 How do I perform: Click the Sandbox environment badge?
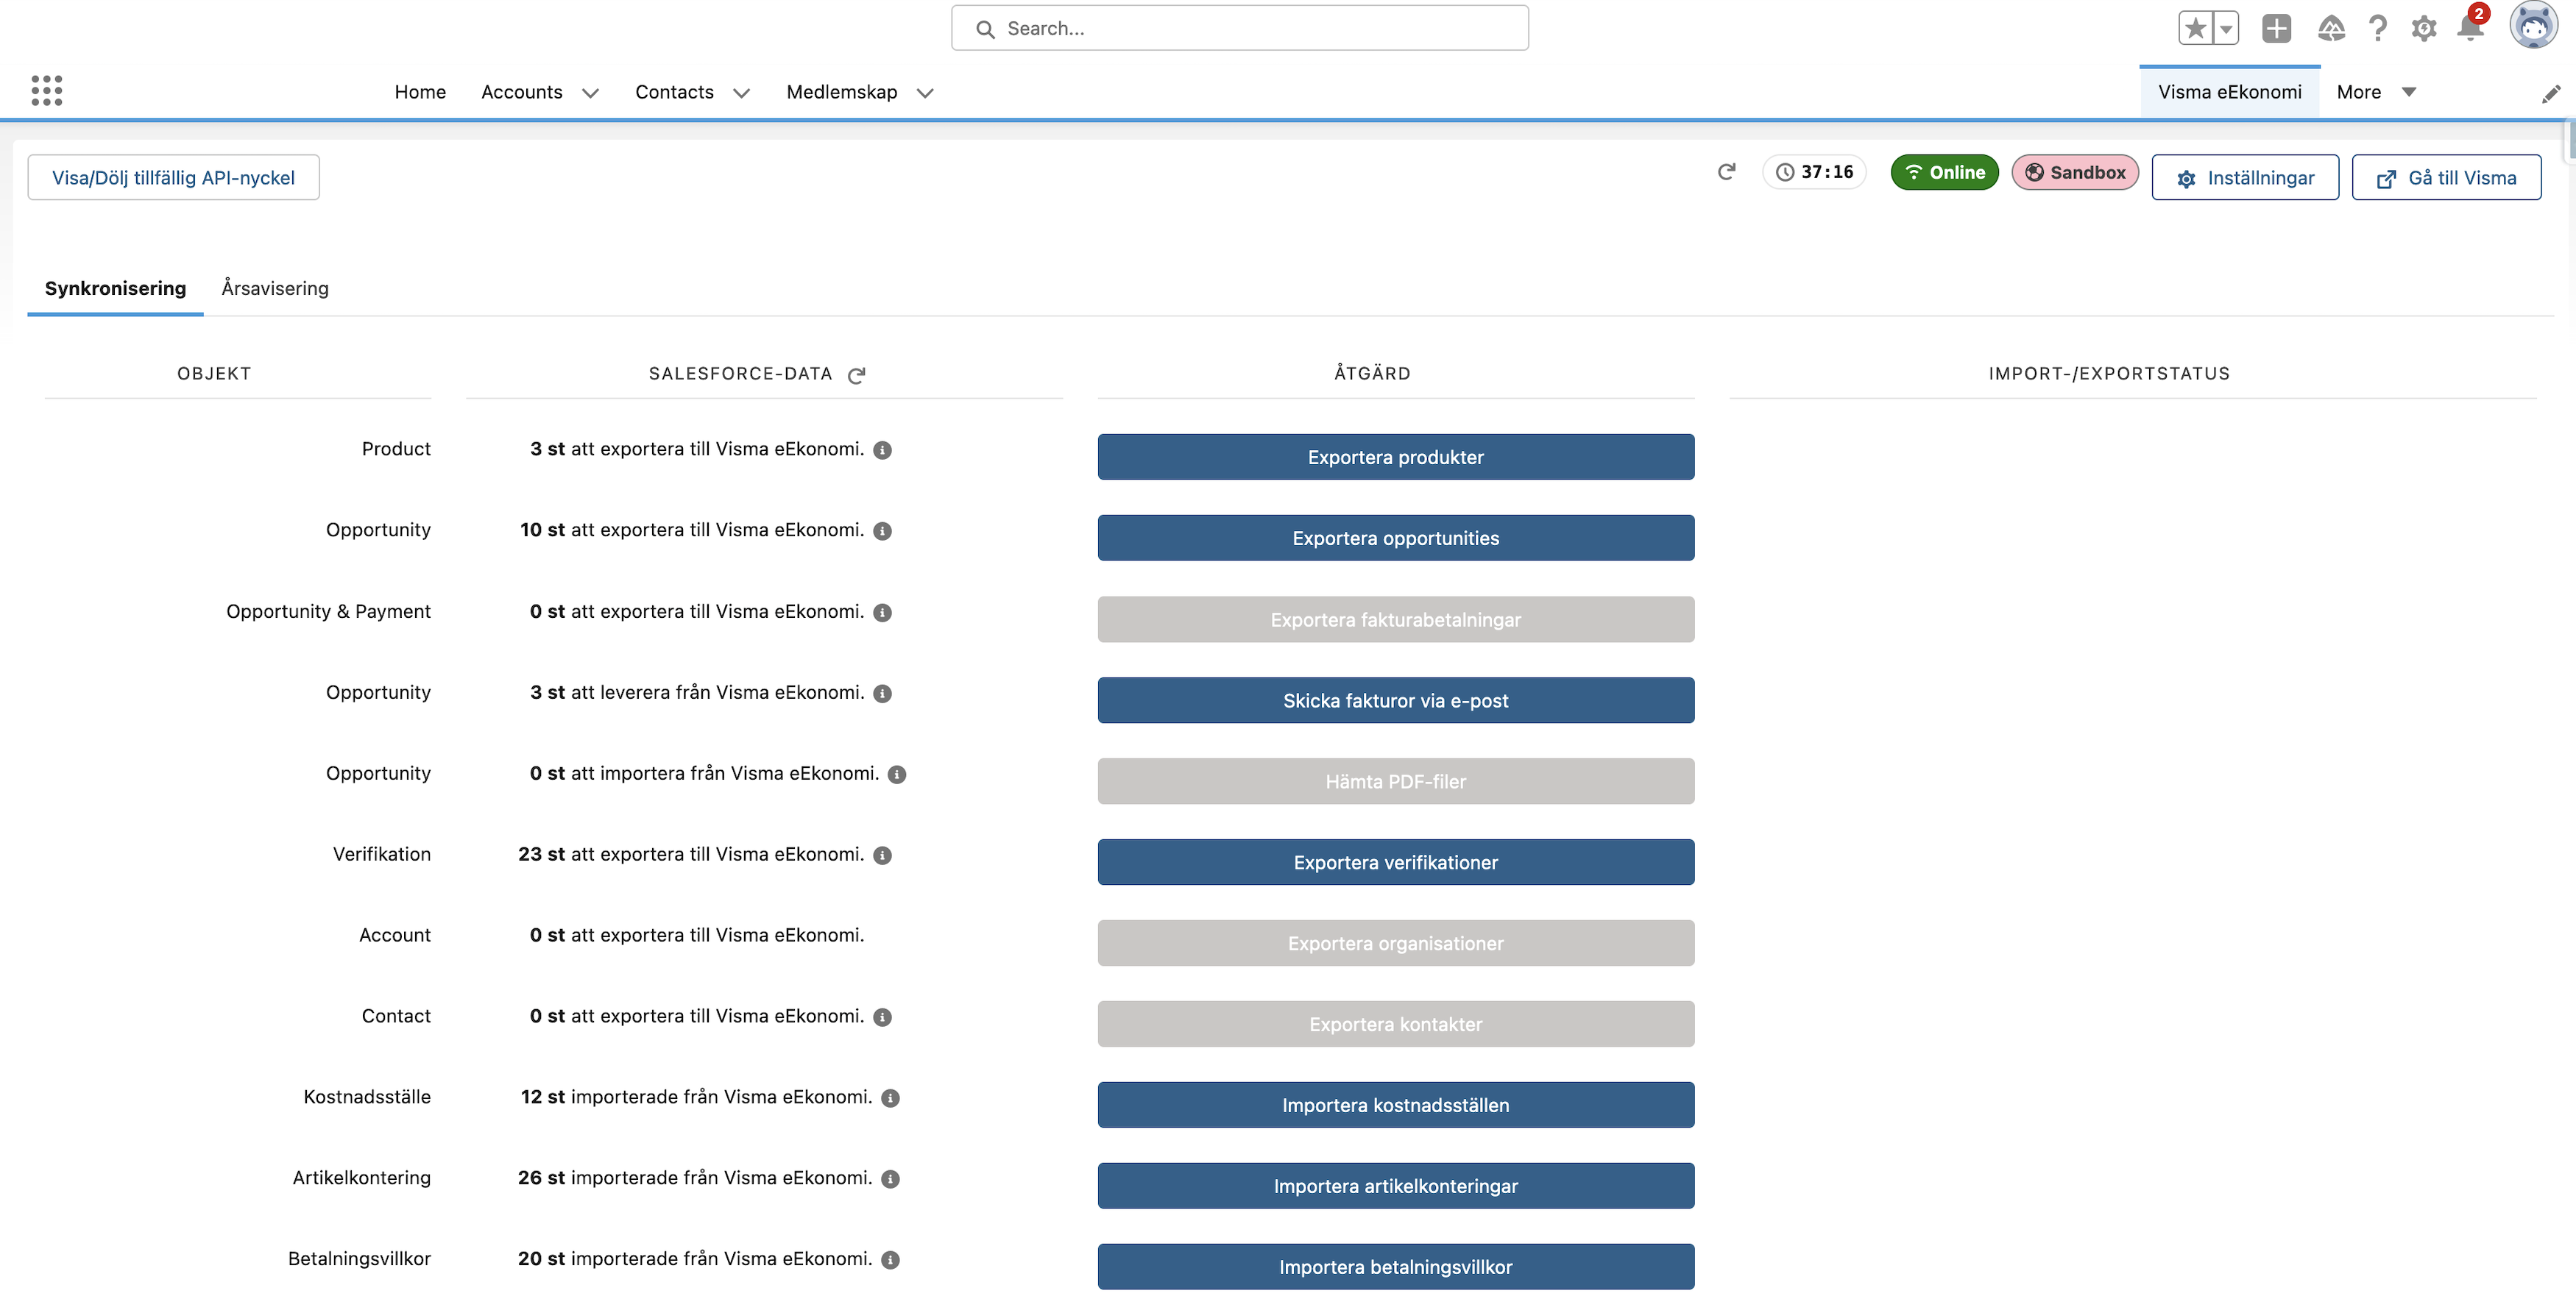(2075, 172)
